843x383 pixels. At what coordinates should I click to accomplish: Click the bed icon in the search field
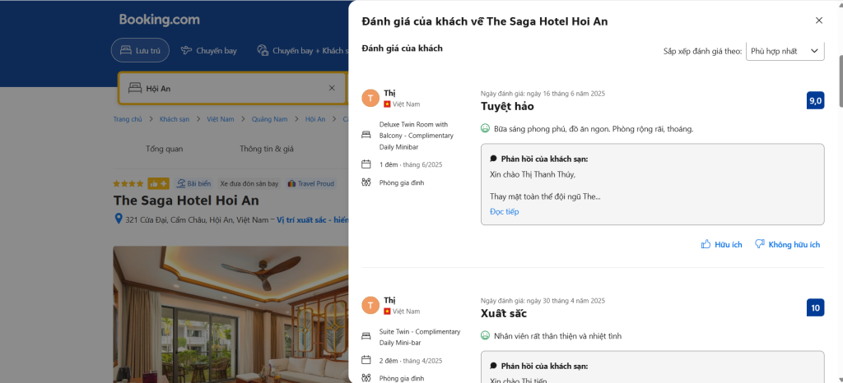pos(135,88)
